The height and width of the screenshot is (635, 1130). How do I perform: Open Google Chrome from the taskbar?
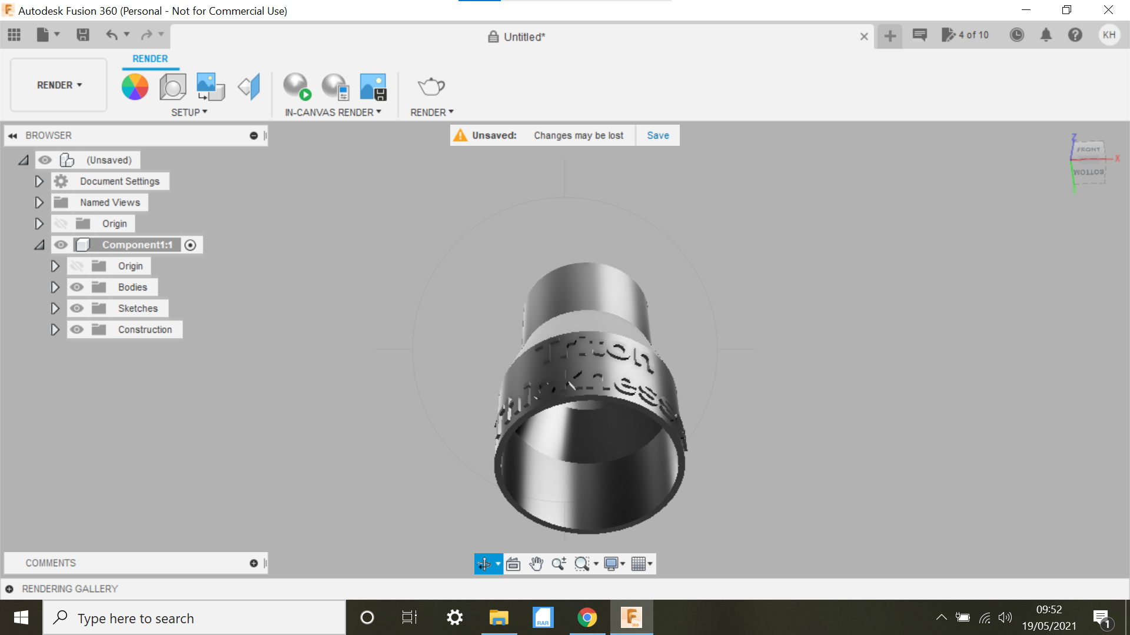(x=587, y=617)
